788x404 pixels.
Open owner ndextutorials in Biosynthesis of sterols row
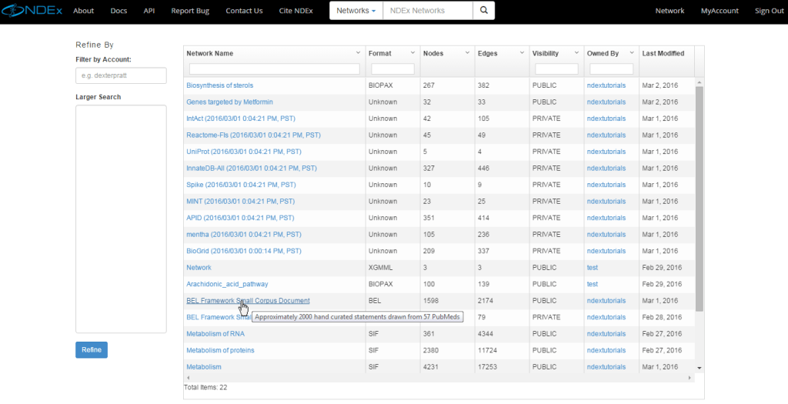tap(606, 85)
